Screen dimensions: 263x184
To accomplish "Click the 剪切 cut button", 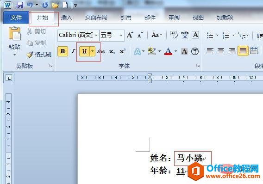I will (36, 31).
